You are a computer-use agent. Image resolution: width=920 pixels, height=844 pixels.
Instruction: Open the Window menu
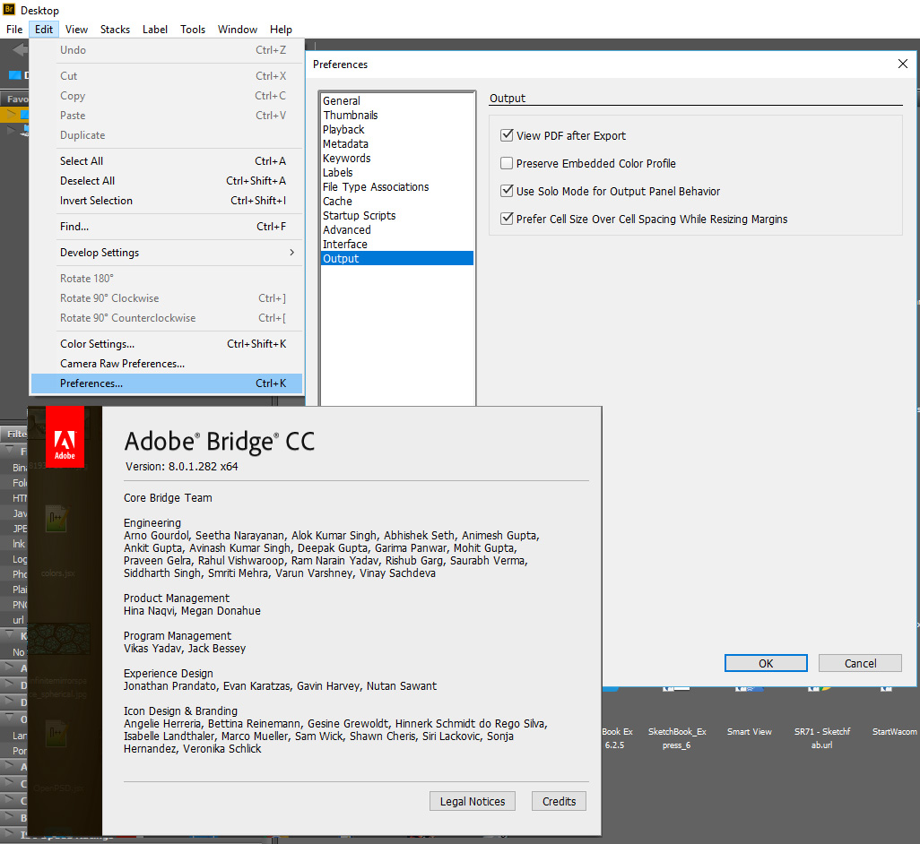click(237, 30)
